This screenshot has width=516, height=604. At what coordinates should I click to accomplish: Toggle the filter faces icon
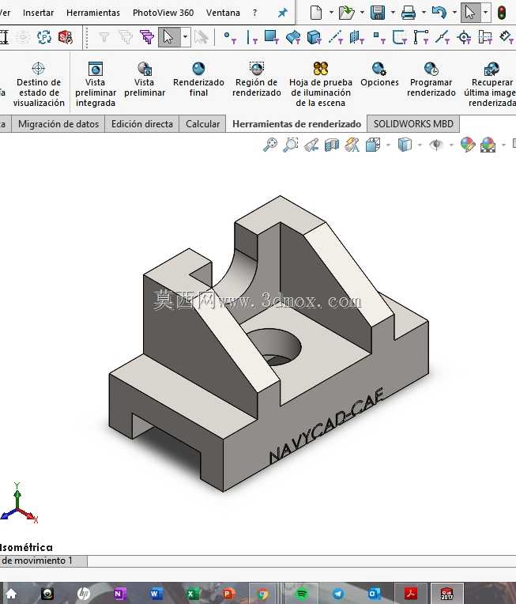coord(272,37)
